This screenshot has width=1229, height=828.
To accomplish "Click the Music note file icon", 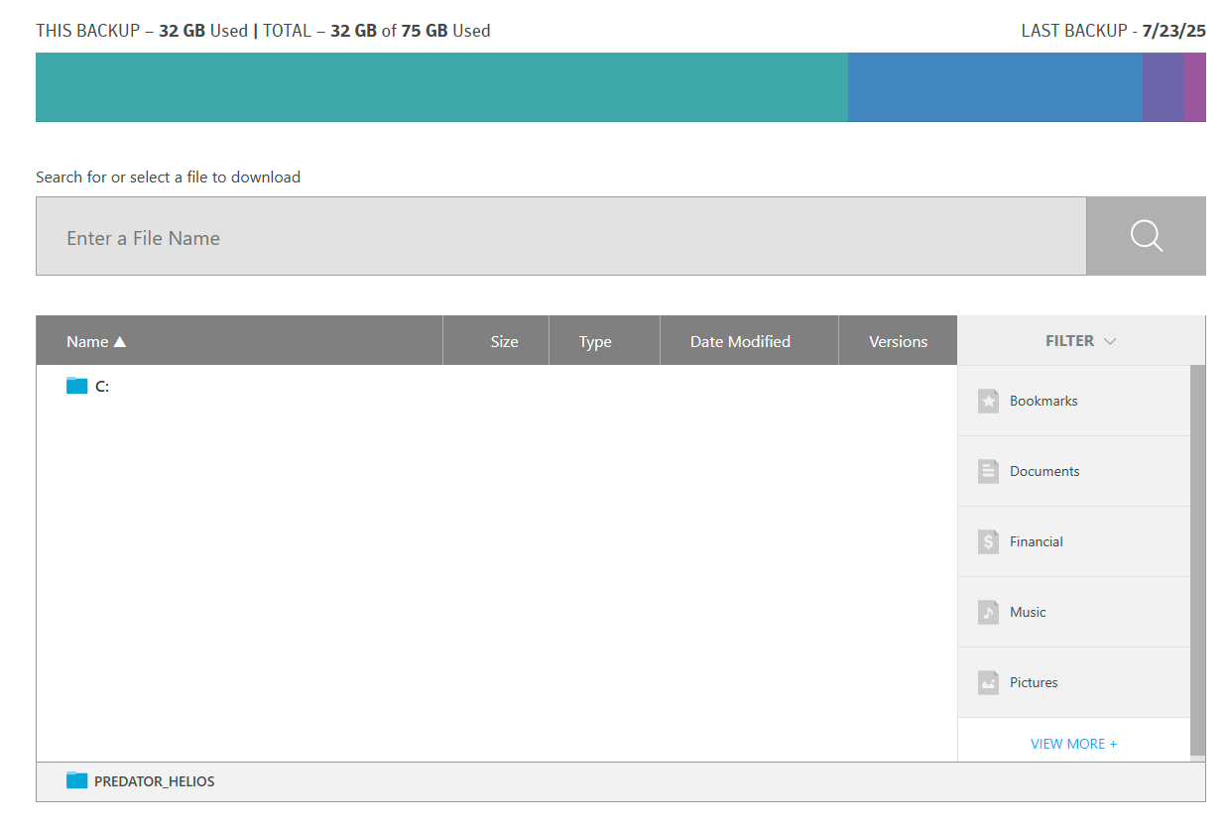I will click(x=988, y=612).
